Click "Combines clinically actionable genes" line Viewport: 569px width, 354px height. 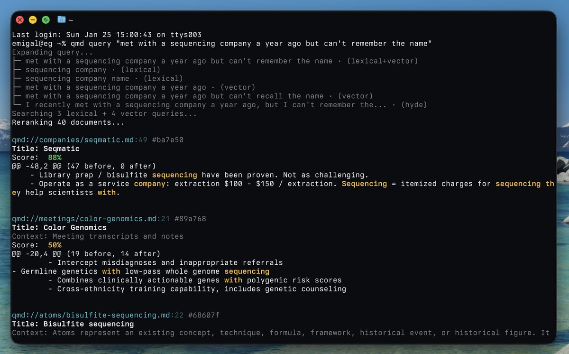coord(195,280)
